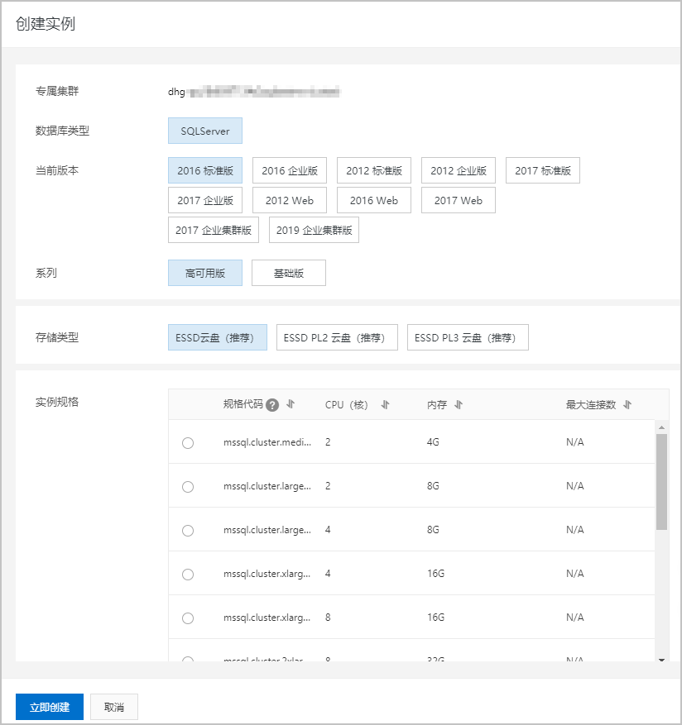Choose version 2019 企业集群版

tap(314, 230)
